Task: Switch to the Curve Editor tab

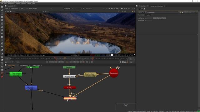Action: tap(24, 65)
